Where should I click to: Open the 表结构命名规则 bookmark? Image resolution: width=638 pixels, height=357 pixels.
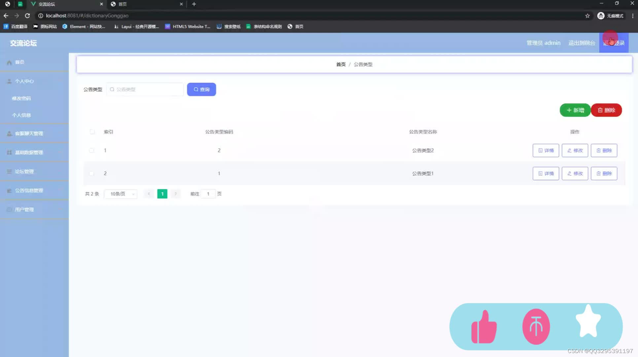tap(264, 26)
